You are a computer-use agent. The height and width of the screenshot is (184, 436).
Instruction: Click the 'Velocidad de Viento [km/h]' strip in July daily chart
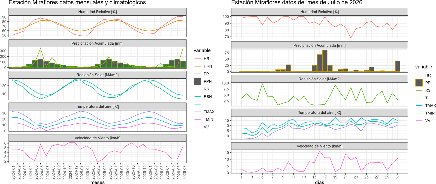point(320,146)
